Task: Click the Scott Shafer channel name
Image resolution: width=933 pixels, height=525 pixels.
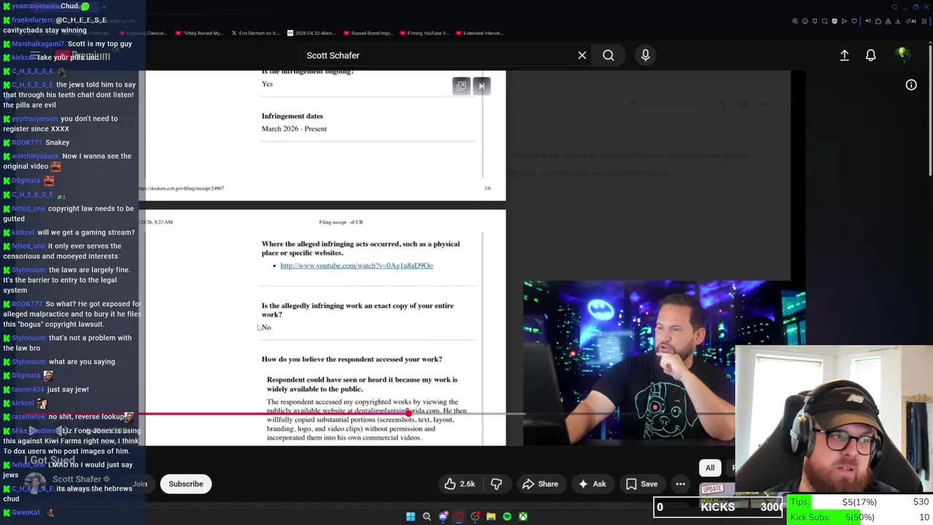Action: click(77, 479)
